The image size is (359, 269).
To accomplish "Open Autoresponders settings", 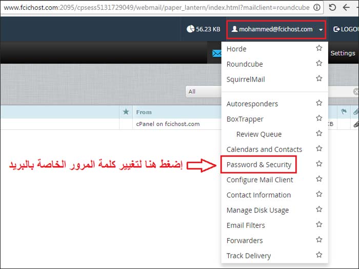I will click(252, 104).
